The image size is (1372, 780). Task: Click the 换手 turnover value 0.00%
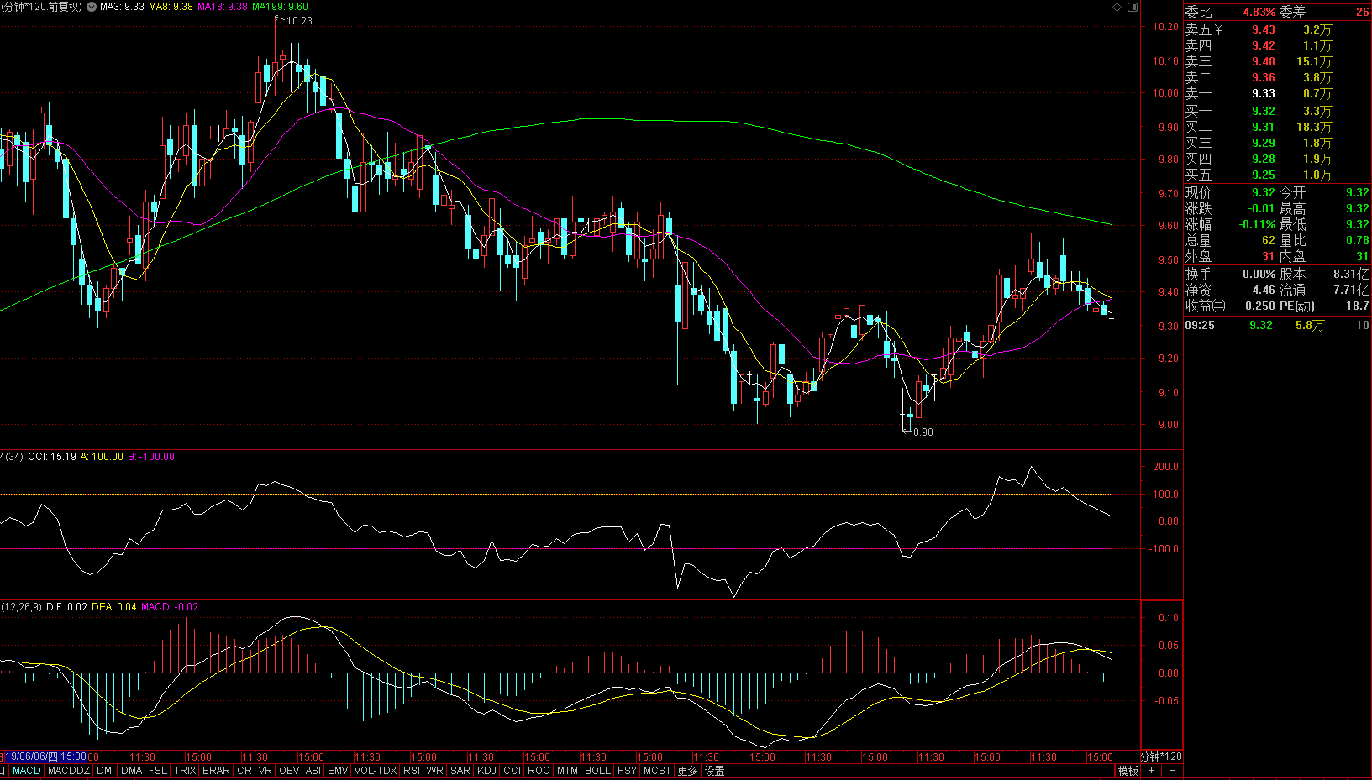[x=1259, y=275]
